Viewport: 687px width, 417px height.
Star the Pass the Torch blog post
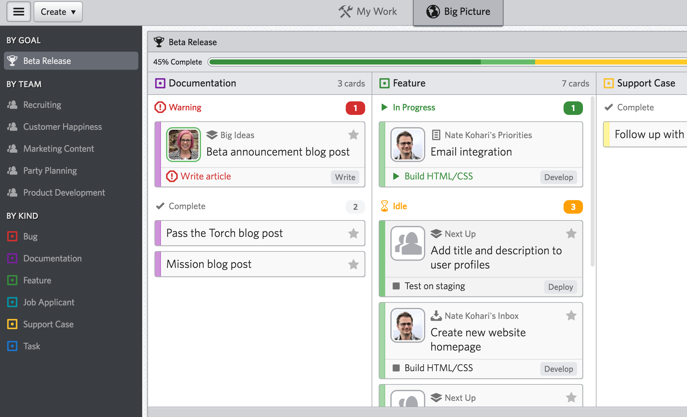pyautogui.click(x=353, y=233)
